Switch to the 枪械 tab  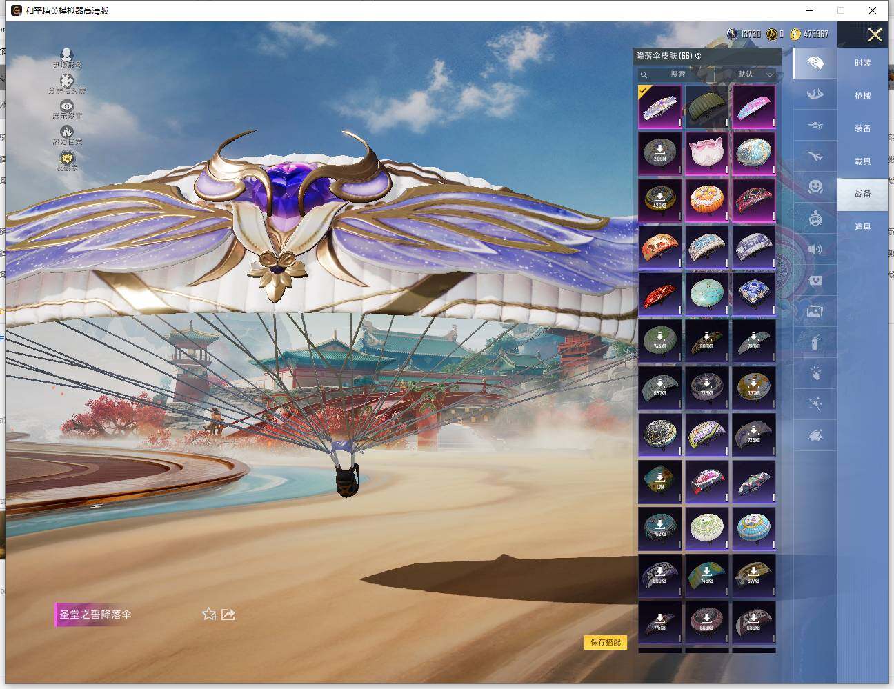click(x=862, y=96)
